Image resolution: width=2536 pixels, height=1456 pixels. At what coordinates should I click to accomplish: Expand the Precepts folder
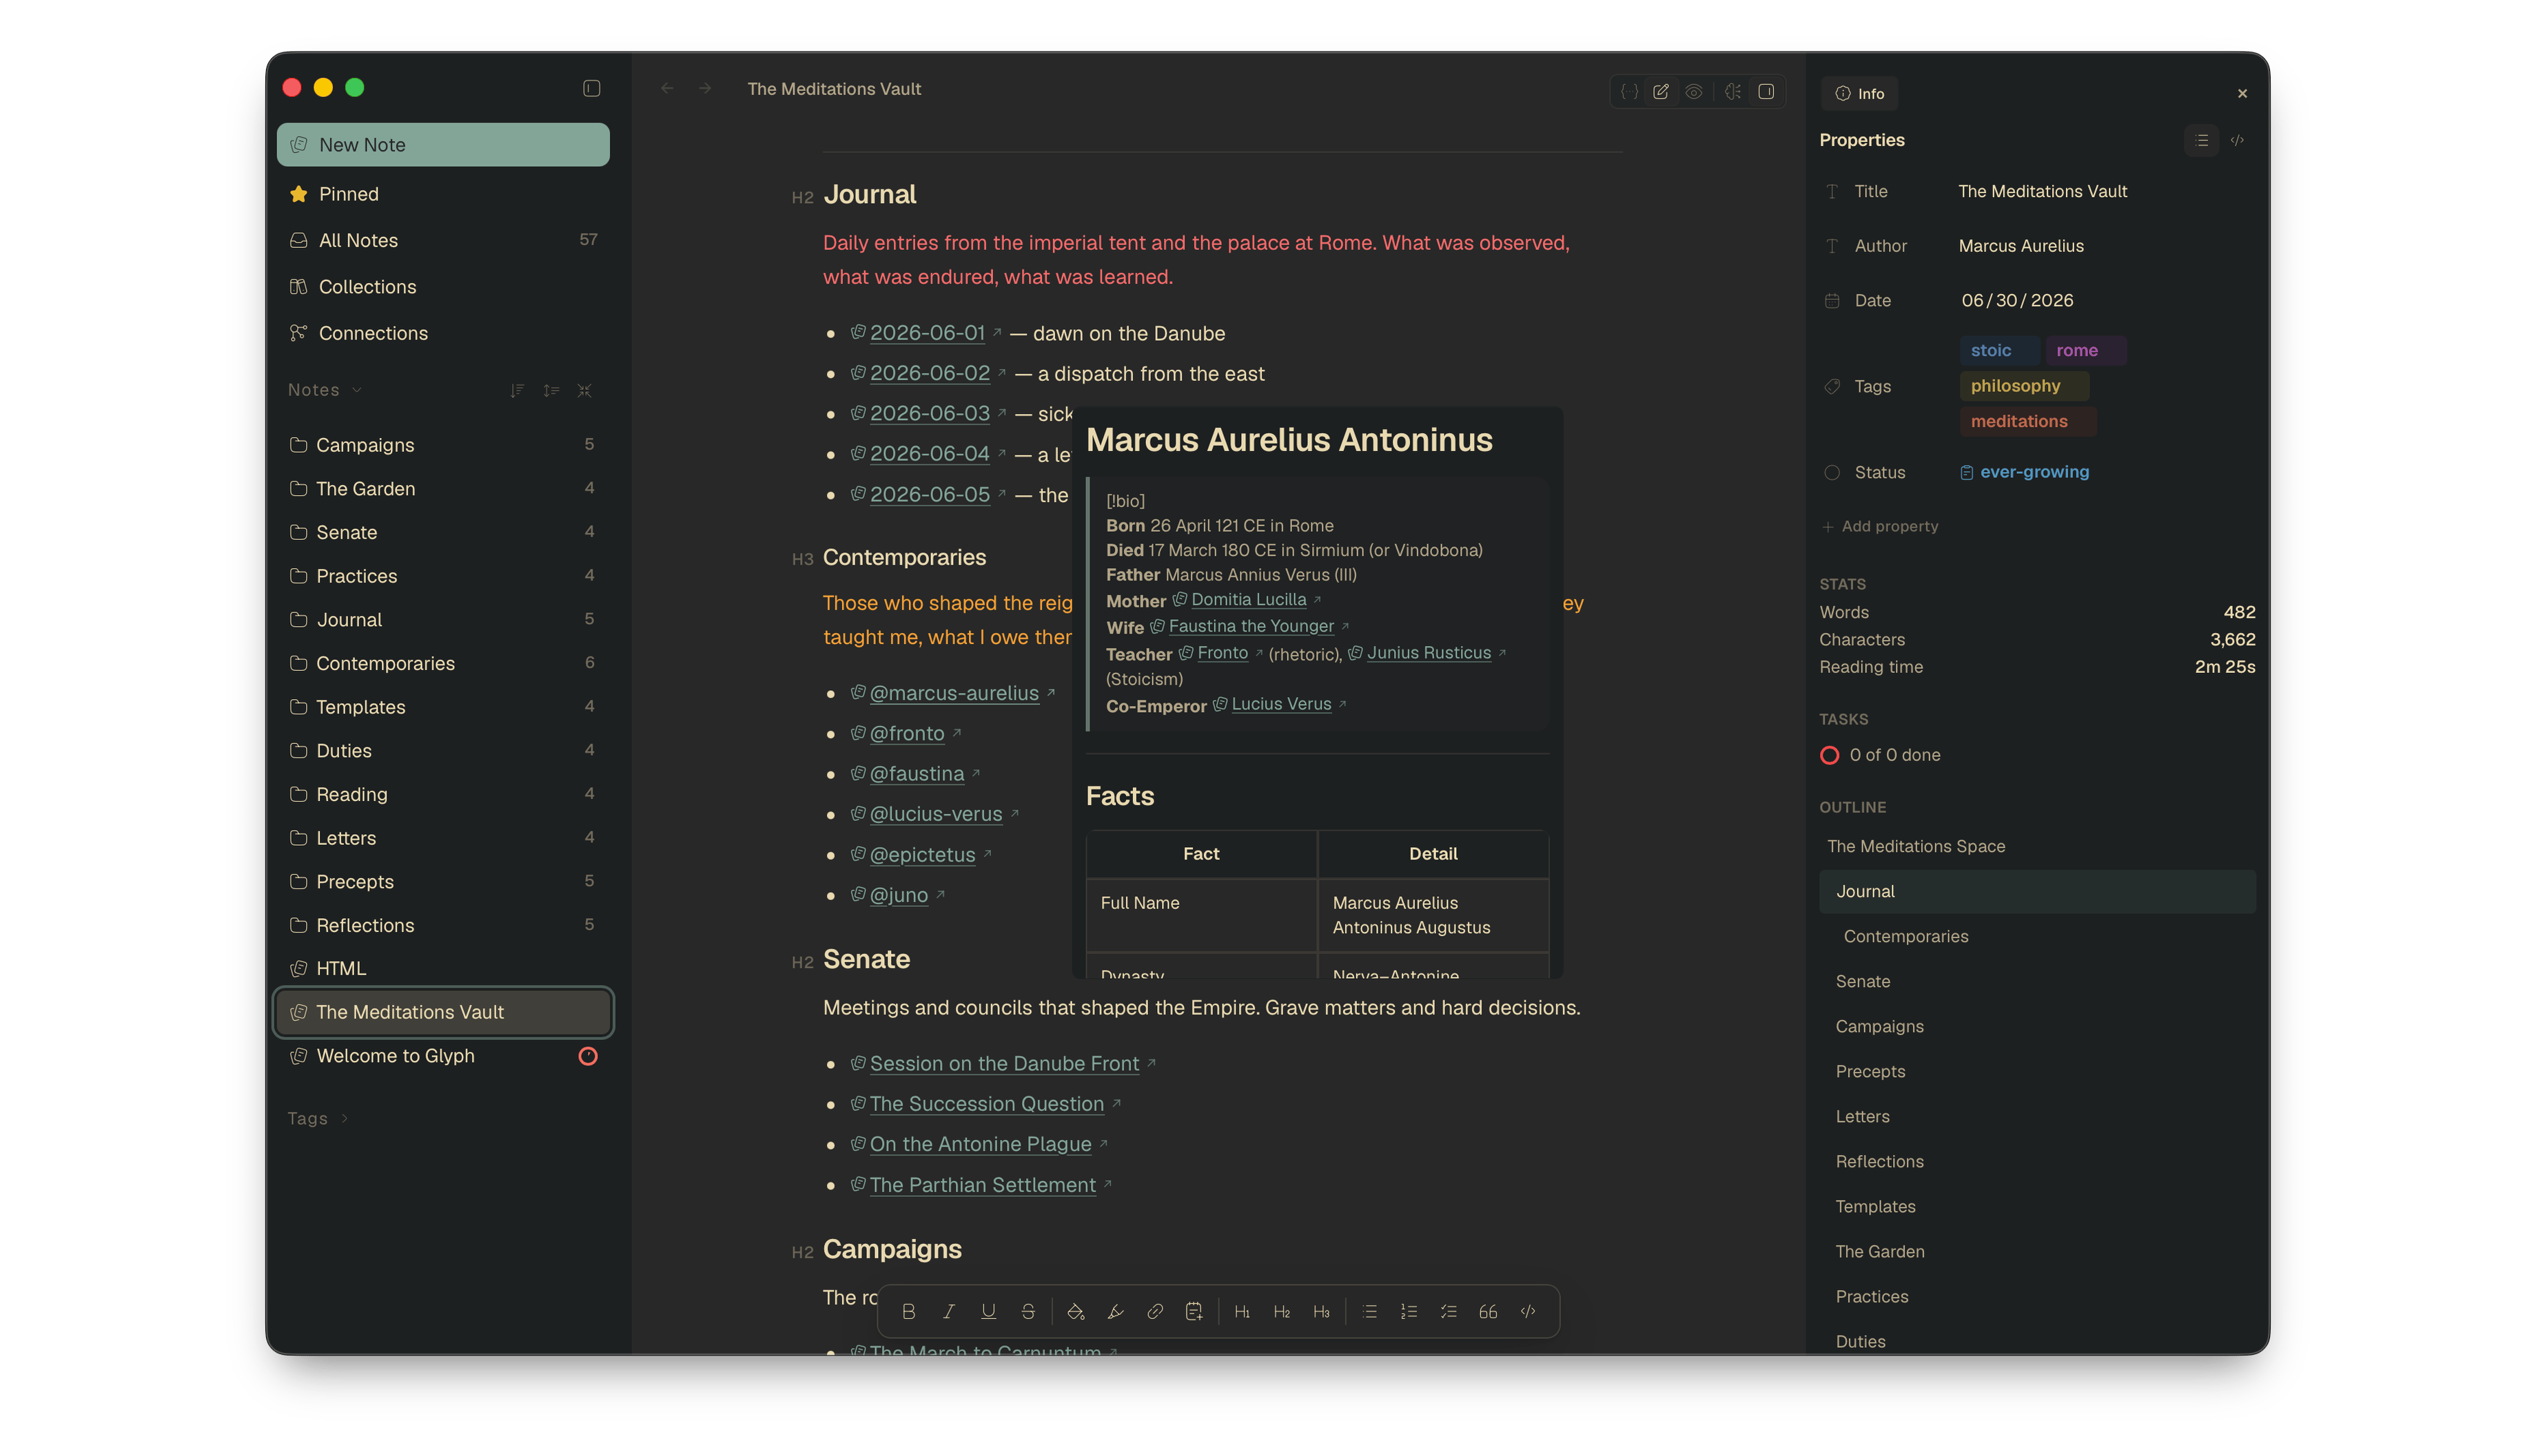point(443,881)
